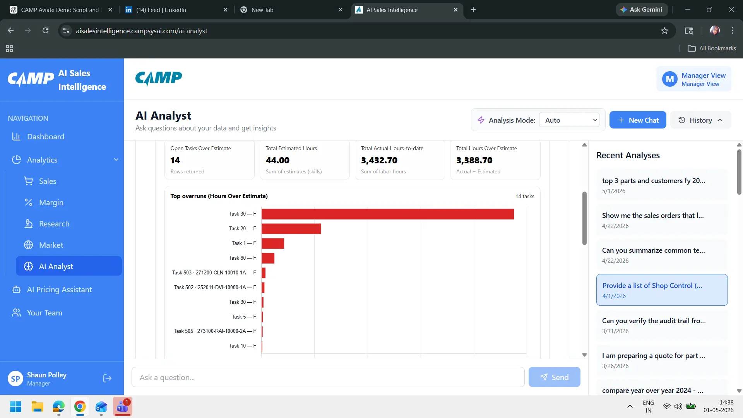This screenshot has height=418, width=743.
Task: Click the Your Team people icon
Action: [x=16, y=313]
